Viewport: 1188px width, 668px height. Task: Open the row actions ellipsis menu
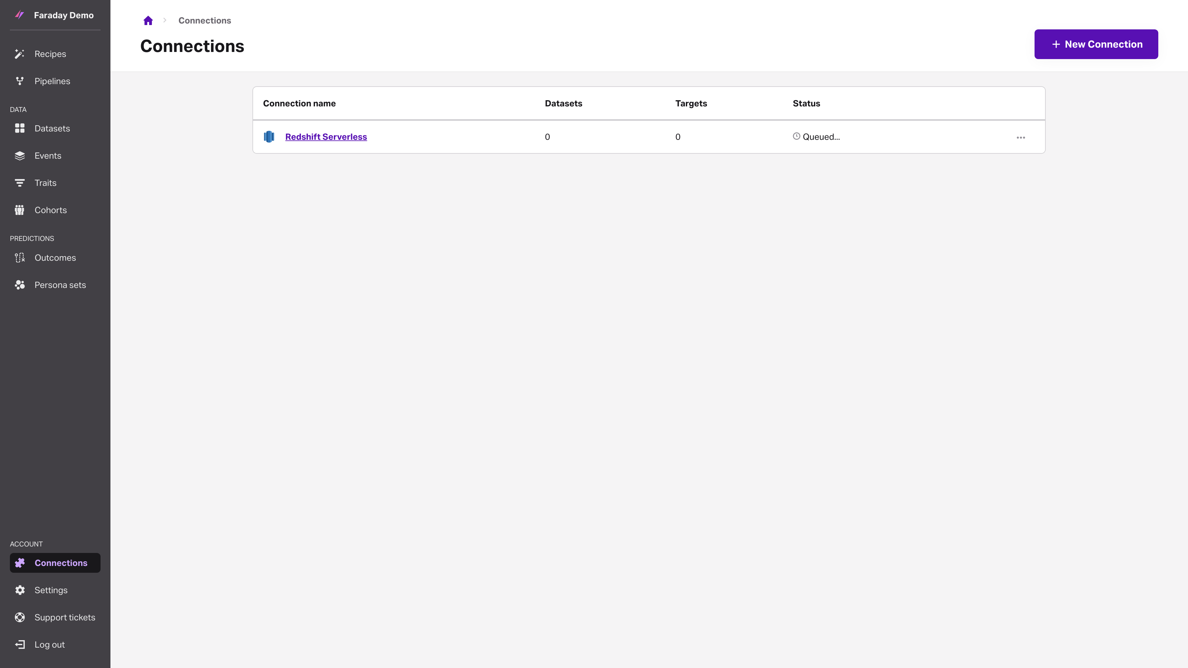tap(1021, 137)
